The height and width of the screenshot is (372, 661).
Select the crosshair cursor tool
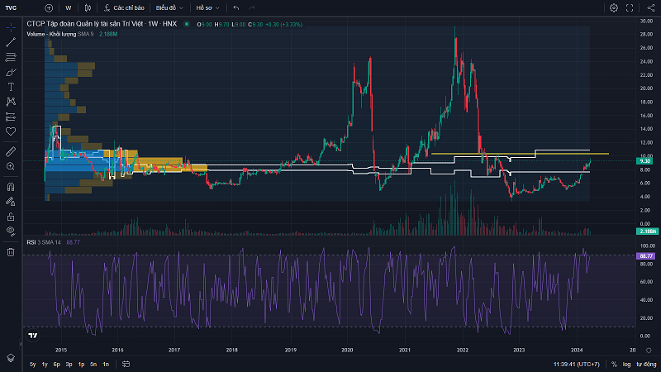coord(11,27)
